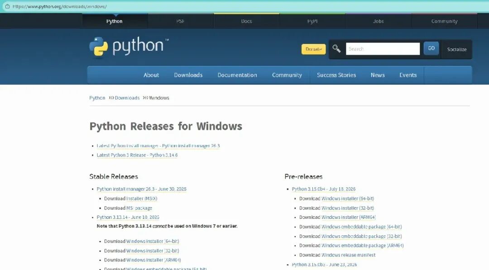
Task: Download pre-release Windows installer (32-bit)
Action: 348,208
